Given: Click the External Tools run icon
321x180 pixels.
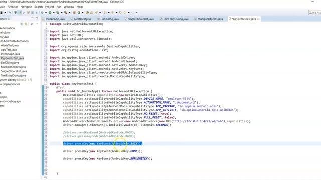Looking at the screenshot, I should pyautogui.click(x=66, y=12).
